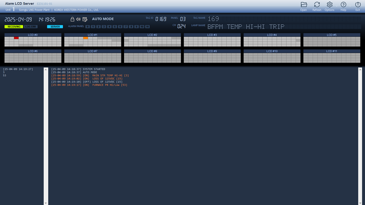Open the Options gear icon
Image resolution: width=365 pixels, height=205 pixels.
330,5
